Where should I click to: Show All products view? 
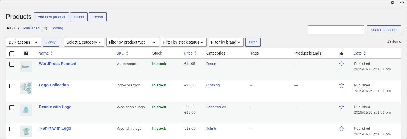coord(9,28)
